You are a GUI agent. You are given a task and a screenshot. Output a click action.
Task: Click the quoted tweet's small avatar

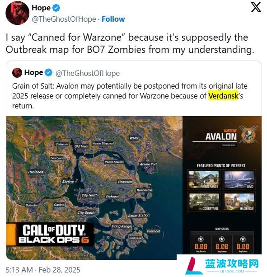coord(17,73)
